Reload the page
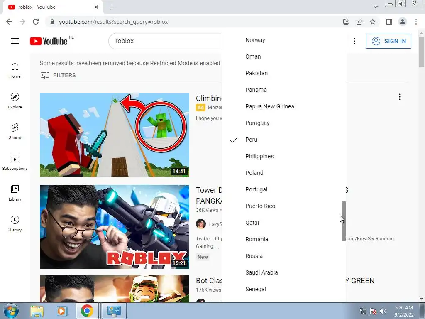Screen dimensions: 425x319 (x=36, y=22)
